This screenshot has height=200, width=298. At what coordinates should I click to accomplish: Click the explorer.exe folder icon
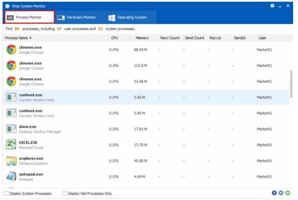coord(11,161)
